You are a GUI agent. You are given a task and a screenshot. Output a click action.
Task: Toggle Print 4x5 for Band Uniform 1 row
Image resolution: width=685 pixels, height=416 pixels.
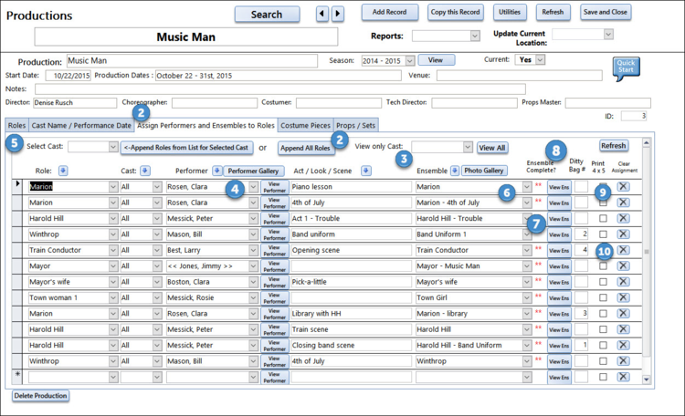click(x=604, y=234)
